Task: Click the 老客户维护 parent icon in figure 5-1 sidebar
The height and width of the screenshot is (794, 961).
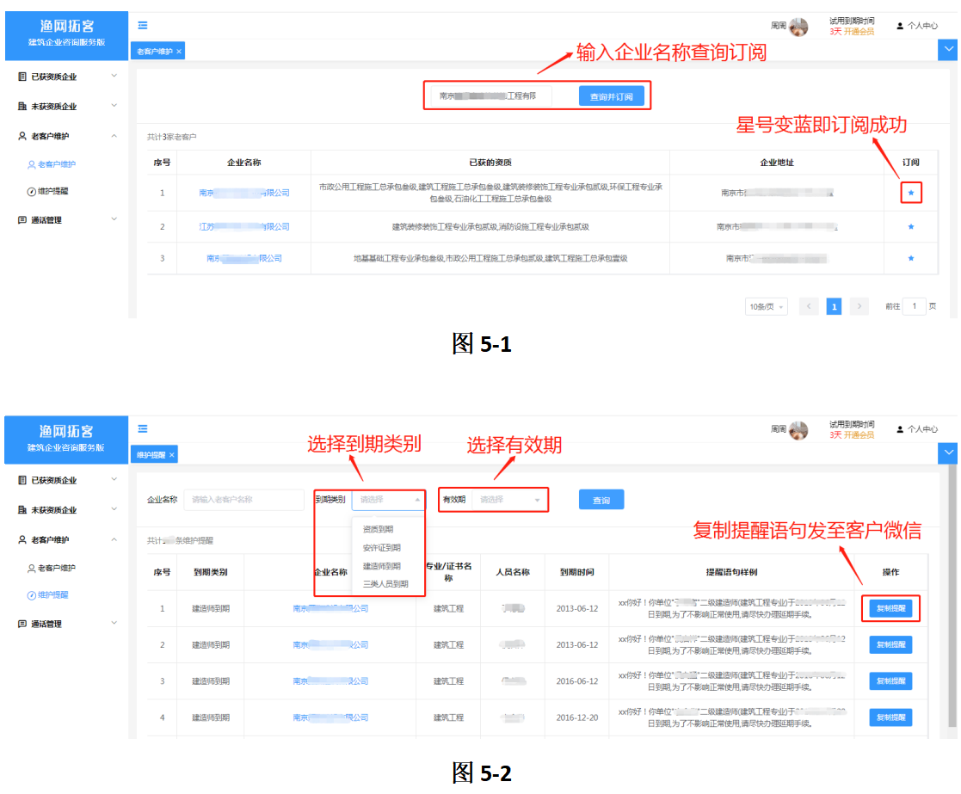Action: click(x=22, y=136)
